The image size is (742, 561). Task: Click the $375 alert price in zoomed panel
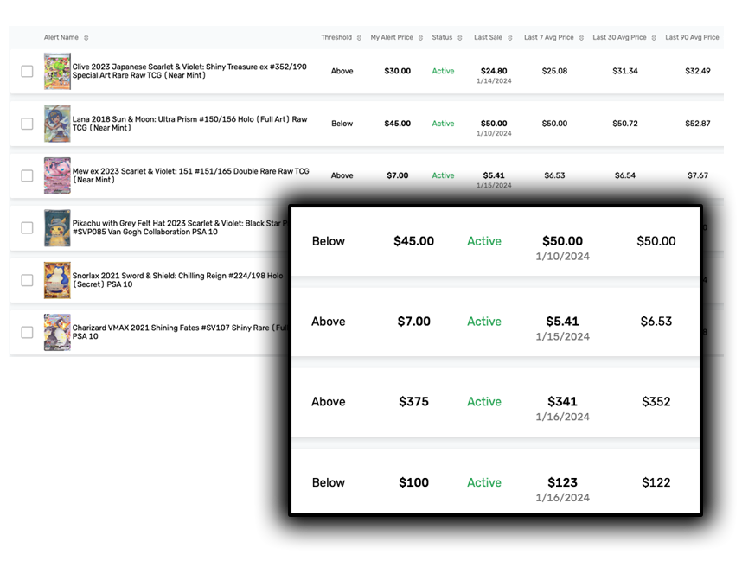(x=413, y=402)
